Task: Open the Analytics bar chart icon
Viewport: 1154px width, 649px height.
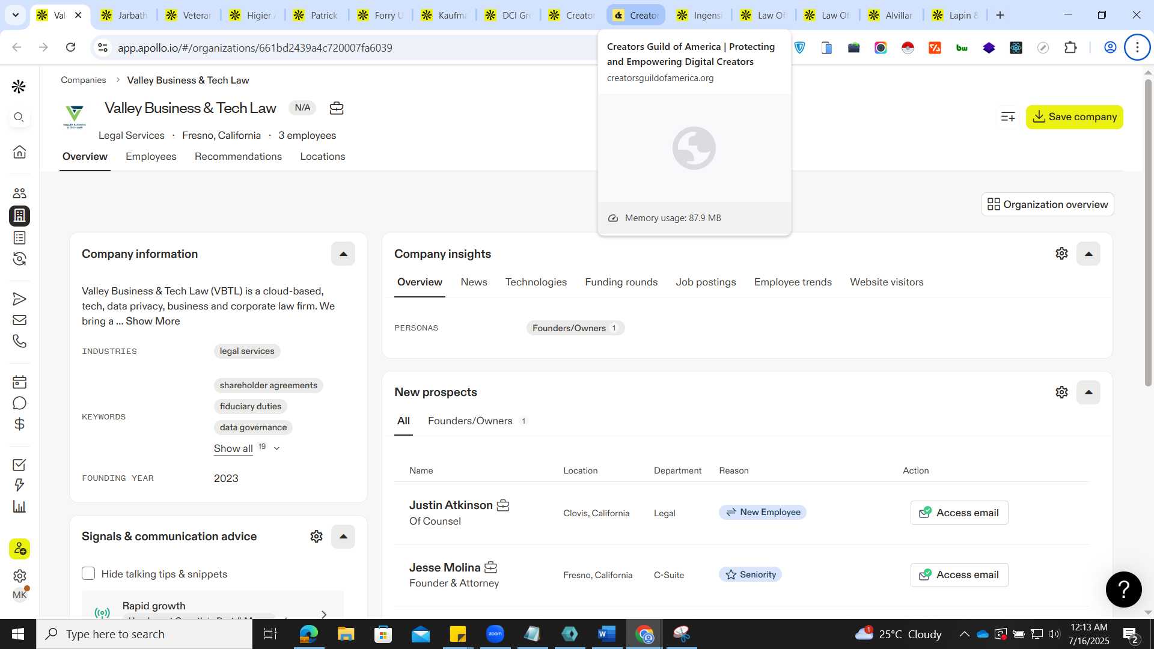Action: 19,506
